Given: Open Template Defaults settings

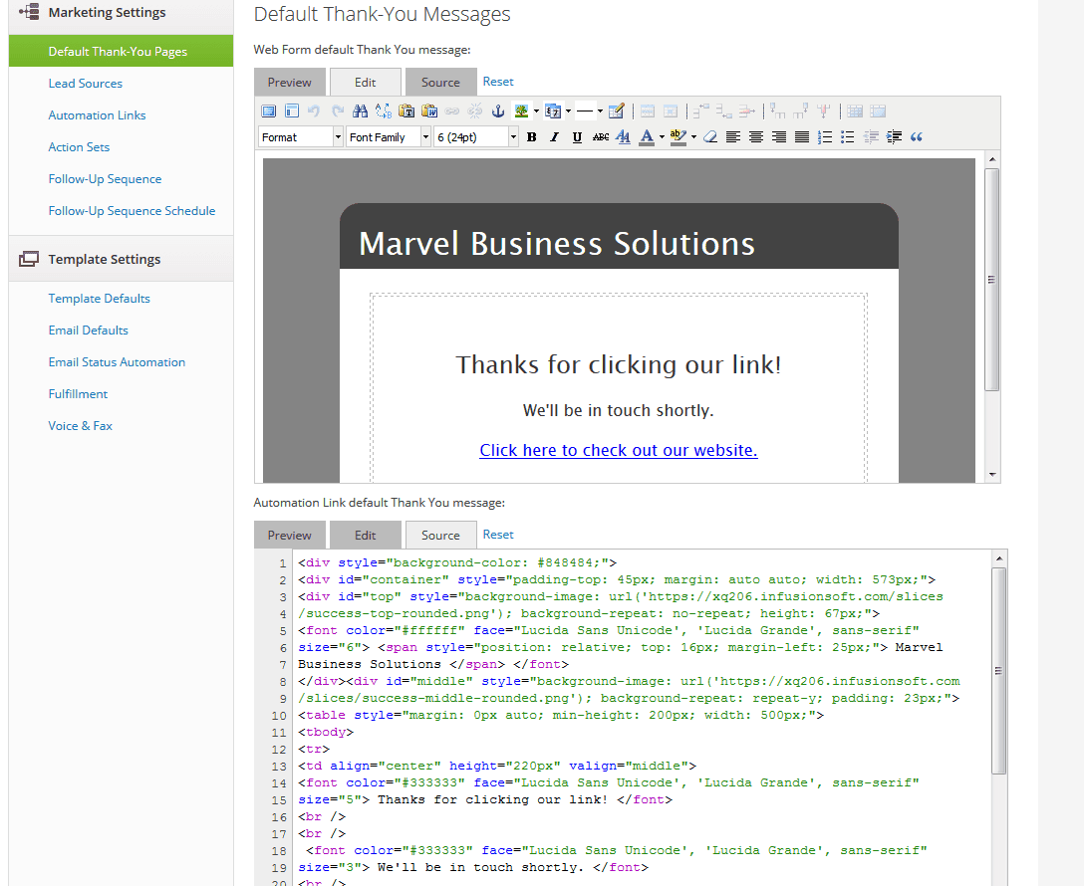Looking at the screenshot, I should pos(99,299).
